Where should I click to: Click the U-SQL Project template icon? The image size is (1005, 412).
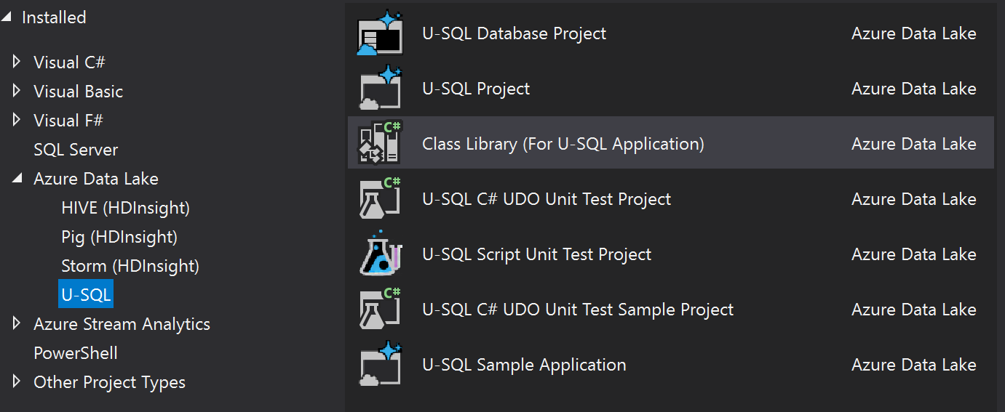(381, 89)
